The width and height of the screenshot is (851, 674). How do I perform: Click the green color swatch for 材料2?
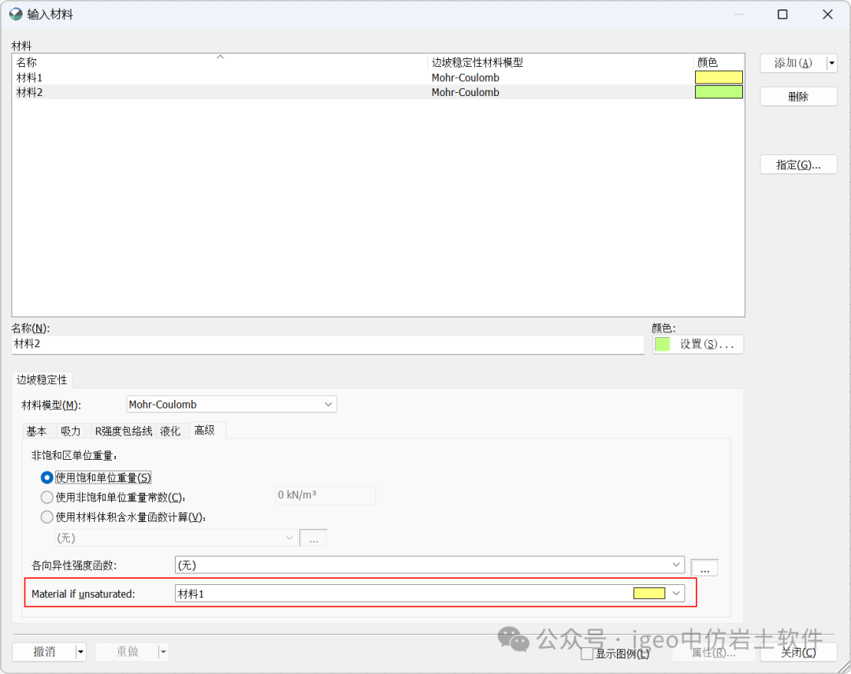click(718, 92)
